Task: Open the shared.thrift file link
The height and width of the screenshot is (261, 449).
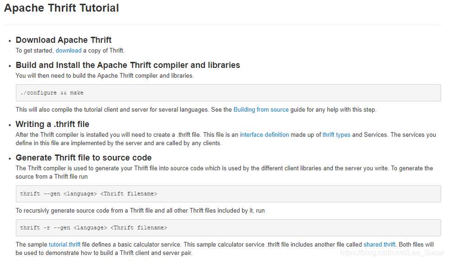Action: click(379, 245)
